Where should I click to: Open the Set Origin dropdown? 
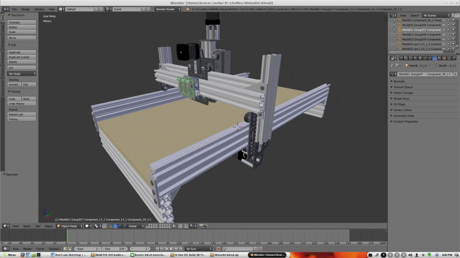pos(22,73)
